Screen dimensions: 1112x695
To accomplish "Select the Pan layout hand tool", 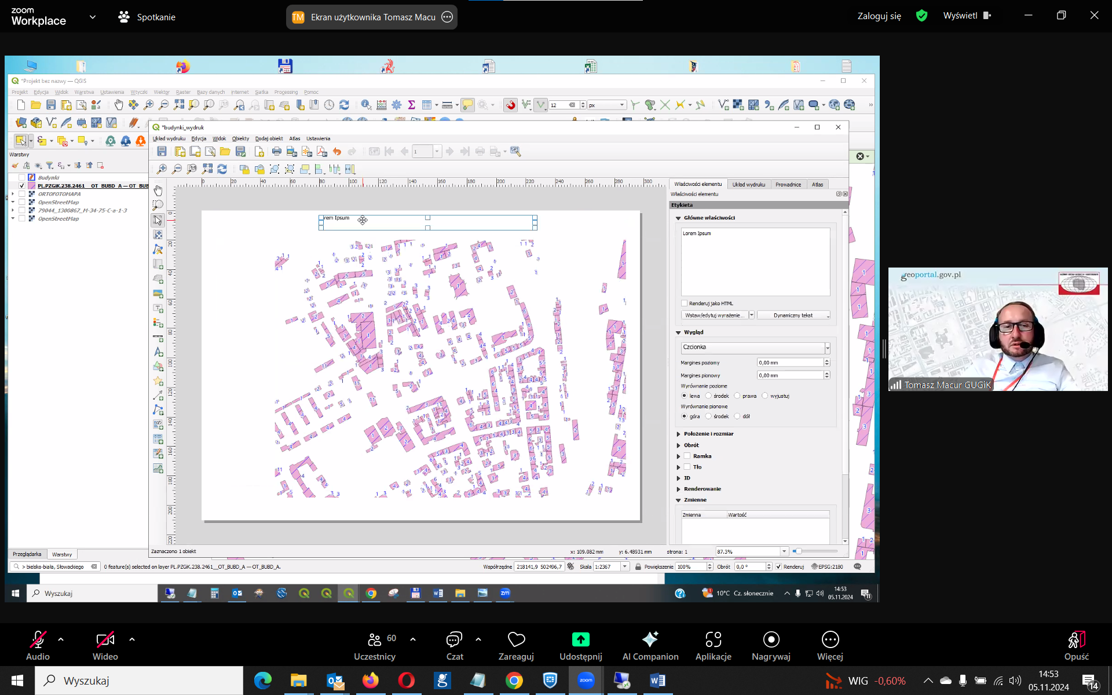I will point(158,191).
